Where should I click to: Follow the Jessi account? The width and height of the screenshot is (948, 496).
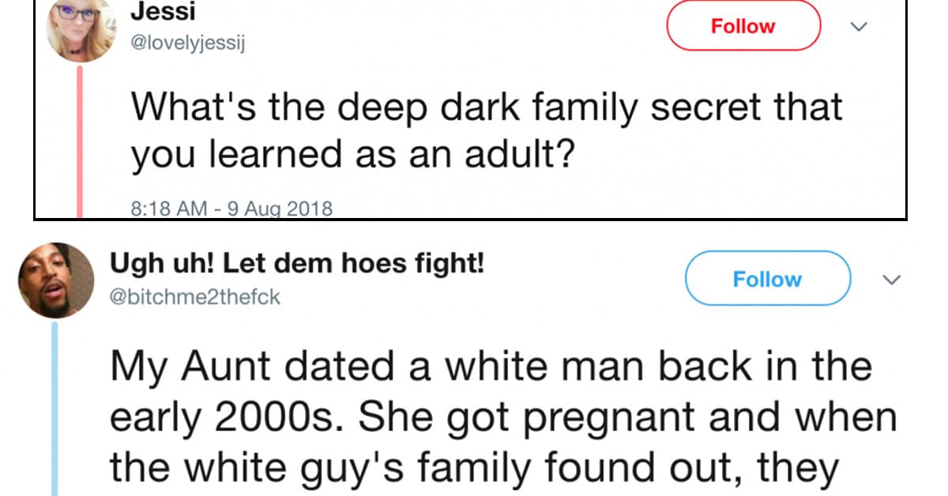coord(743,25)
